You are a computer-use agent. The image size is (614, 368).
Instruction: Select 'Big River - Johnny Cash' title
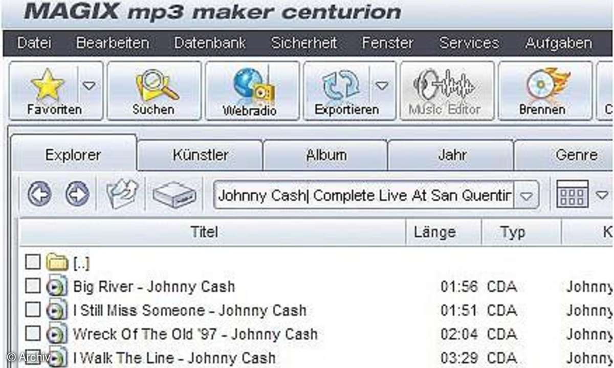(x=154, y=287)
